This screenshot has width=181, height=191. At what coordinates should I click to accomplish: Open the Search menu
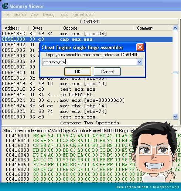20,14
